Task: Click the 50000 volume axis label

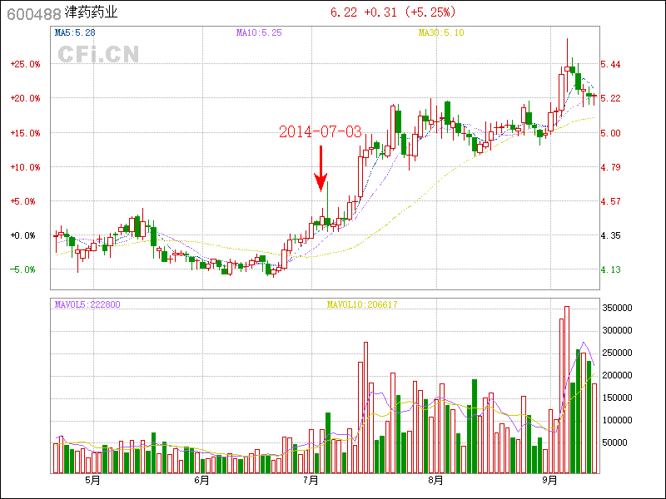Action: (x=614, y=443)
